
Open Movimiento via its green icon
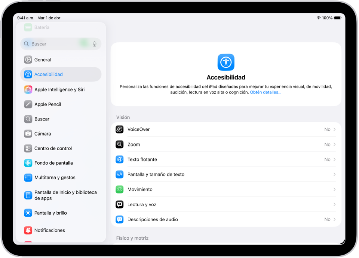[120, 189]
